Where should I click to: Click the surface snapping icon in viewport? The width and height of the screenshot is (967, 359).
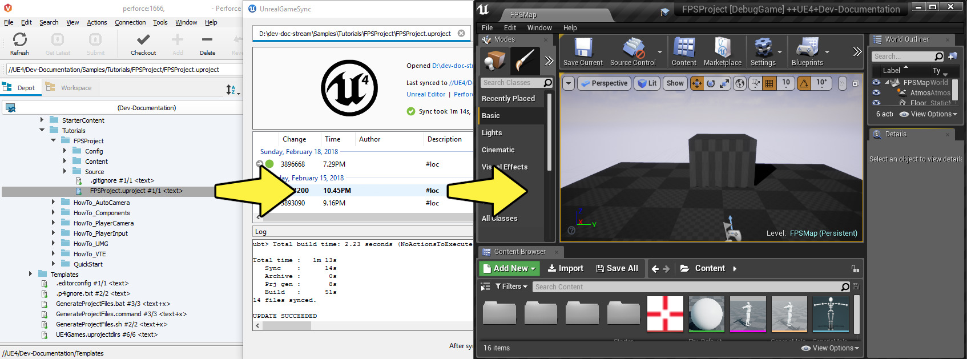click(x=756, y=83)
